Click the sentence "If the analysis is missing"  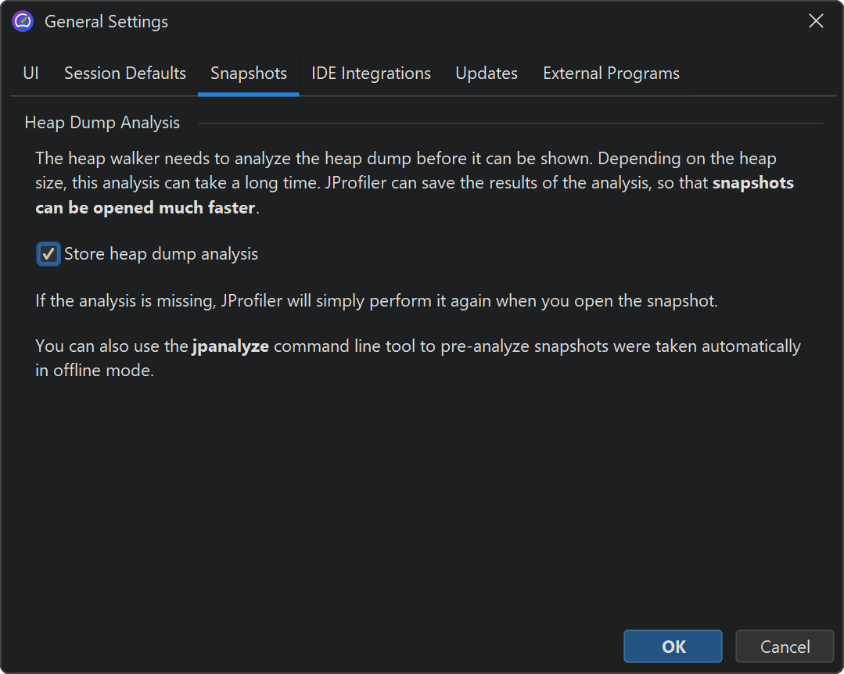(375, 301)
